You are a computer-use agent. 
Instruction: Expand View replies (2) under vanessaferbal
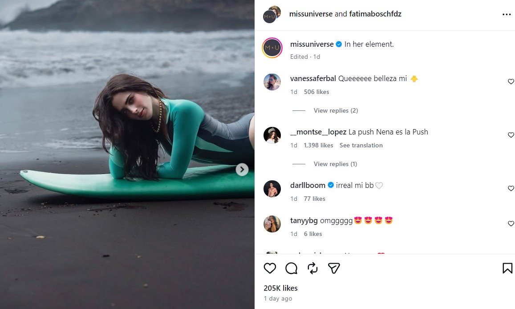coord(336,110)
